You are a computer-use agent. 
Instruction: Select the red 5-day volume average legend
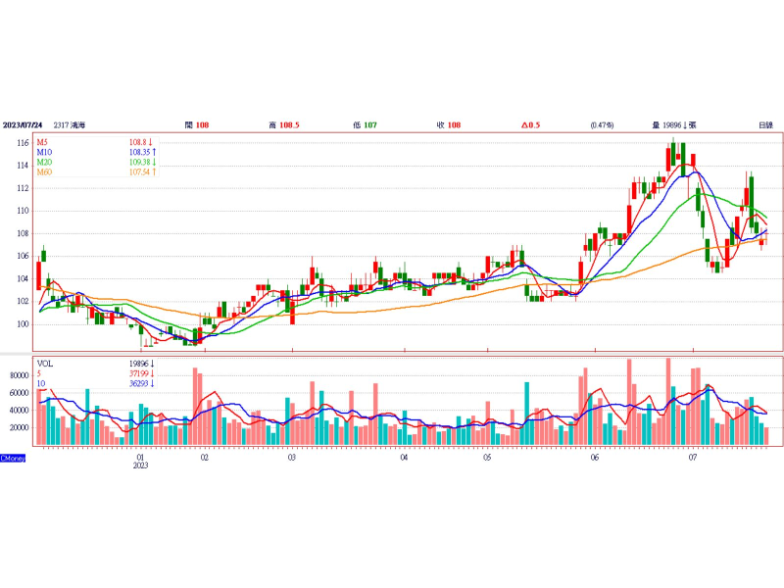pyautogui.click(x=40, y=372)
